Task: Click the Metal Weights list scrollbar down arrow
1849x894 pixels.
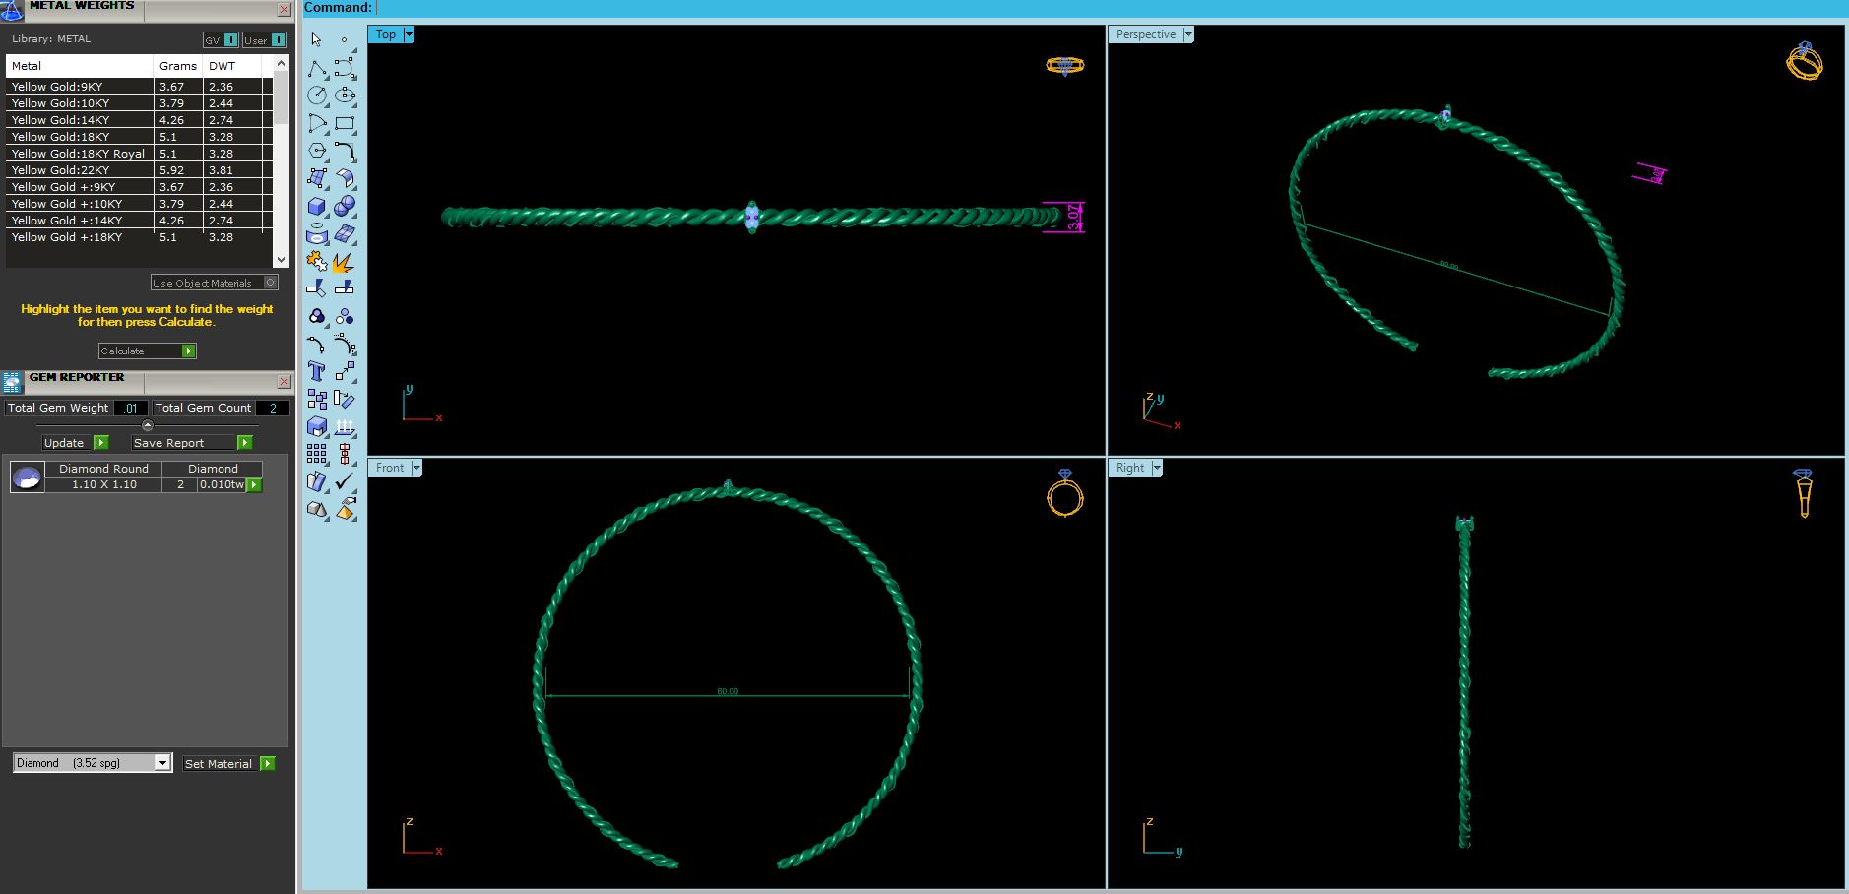Action: pyautogui.click(x=282, y=260)
